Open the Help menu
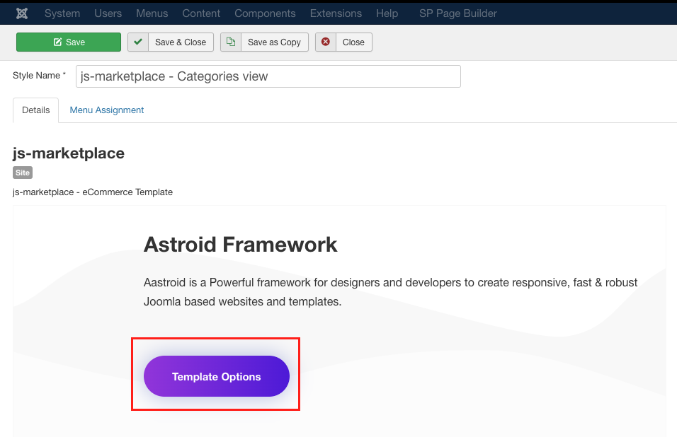The height and width of the screenshot is (437, 677). click(x=387, y=13)
